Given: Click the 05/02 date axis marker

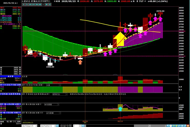Looking at the screenshot, I should (85, 121).
